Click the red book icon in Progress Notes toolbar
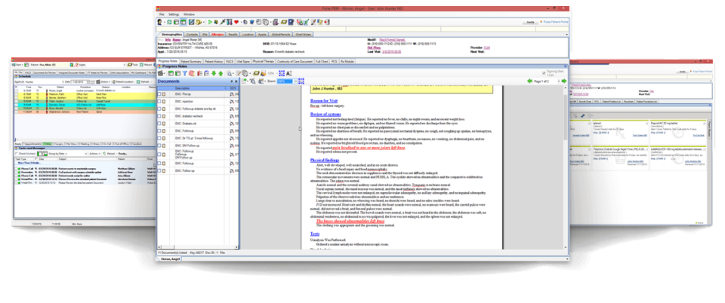 click(x=191, y=73)
